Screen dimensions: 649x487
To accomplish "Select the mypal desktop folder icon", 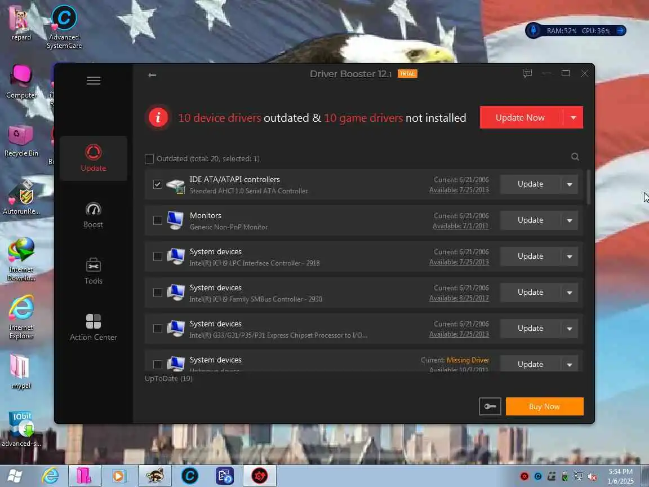I will coord(21,371).
